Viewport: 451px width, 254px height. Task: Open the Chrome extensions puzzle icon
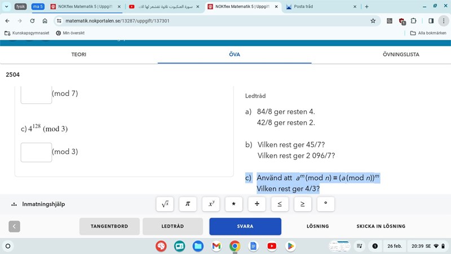click(x=414, y=20)
